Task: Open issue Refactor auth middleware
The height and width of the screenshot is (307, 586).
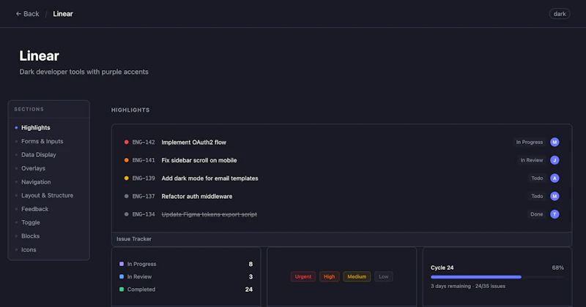Action: [x=196, y=196]
